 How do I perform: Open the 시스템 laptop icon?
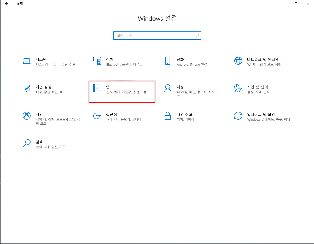pos(27,61)
